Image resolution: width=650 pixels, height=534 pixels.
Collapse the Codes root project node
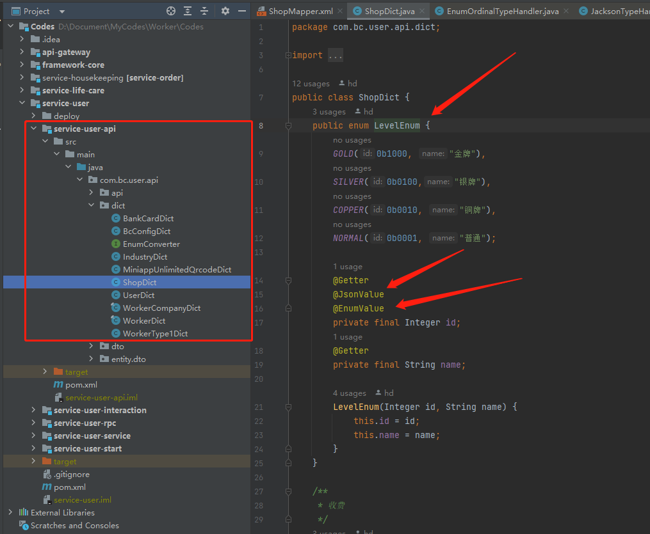[11, 26]
